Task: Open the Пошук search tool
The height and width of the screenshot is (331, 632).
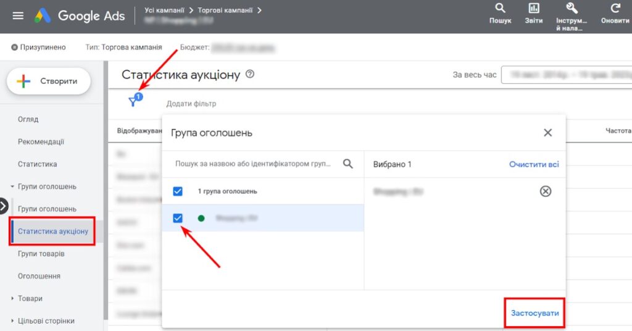Action: point(500,14)
